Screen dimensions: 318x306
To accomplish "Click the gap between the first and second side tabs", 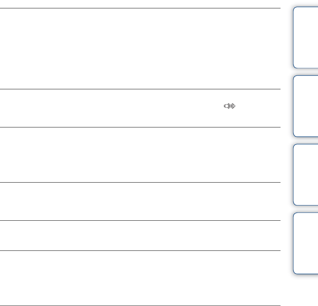I will 305,72.
